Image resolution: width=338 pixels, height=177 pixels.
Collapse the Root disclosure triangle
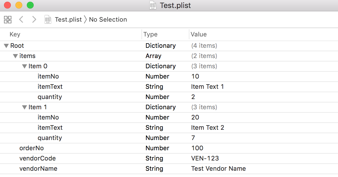[6, 46]
